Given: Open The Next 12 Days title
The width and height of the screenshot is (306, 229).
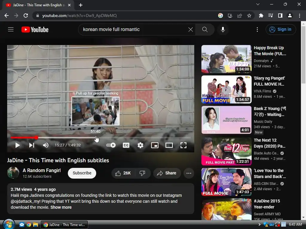Looking at the screenshot, I should [x=270, y=143].
